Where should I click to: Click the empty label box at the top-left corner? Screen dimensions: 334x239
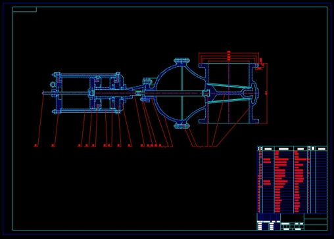click(x=24, y=9)
